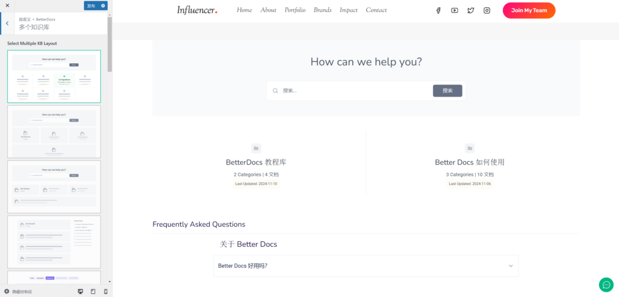Go back using the left chevron arrow
This screenshot has width=619, height=297.
7,24
